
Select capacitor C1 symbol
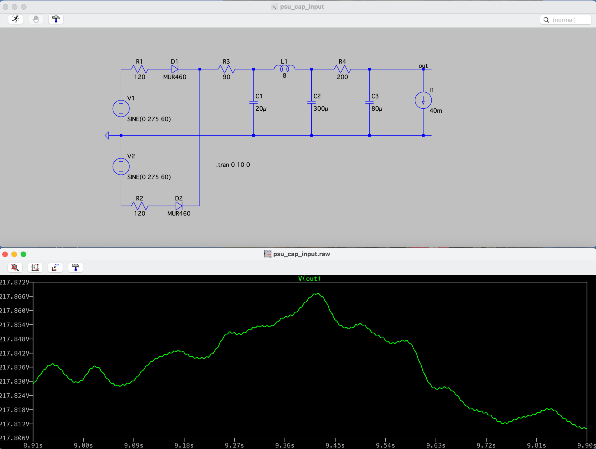(253, 102)
